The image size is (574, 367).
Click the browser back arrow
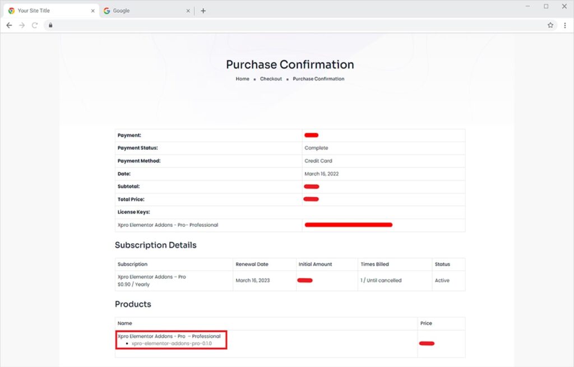[x=9, y=25]
